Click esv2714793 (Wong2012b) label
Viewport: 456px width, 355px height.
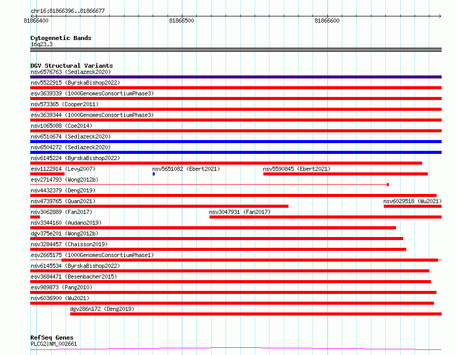click(65, 180)
